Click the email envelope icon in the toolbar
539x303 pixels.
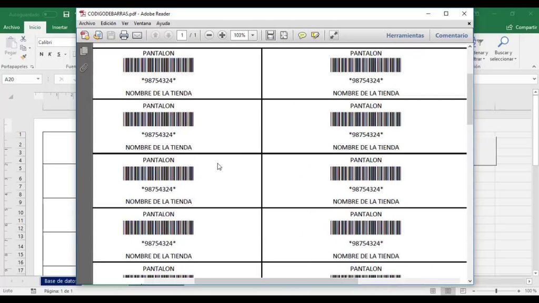tap(137, 35)
